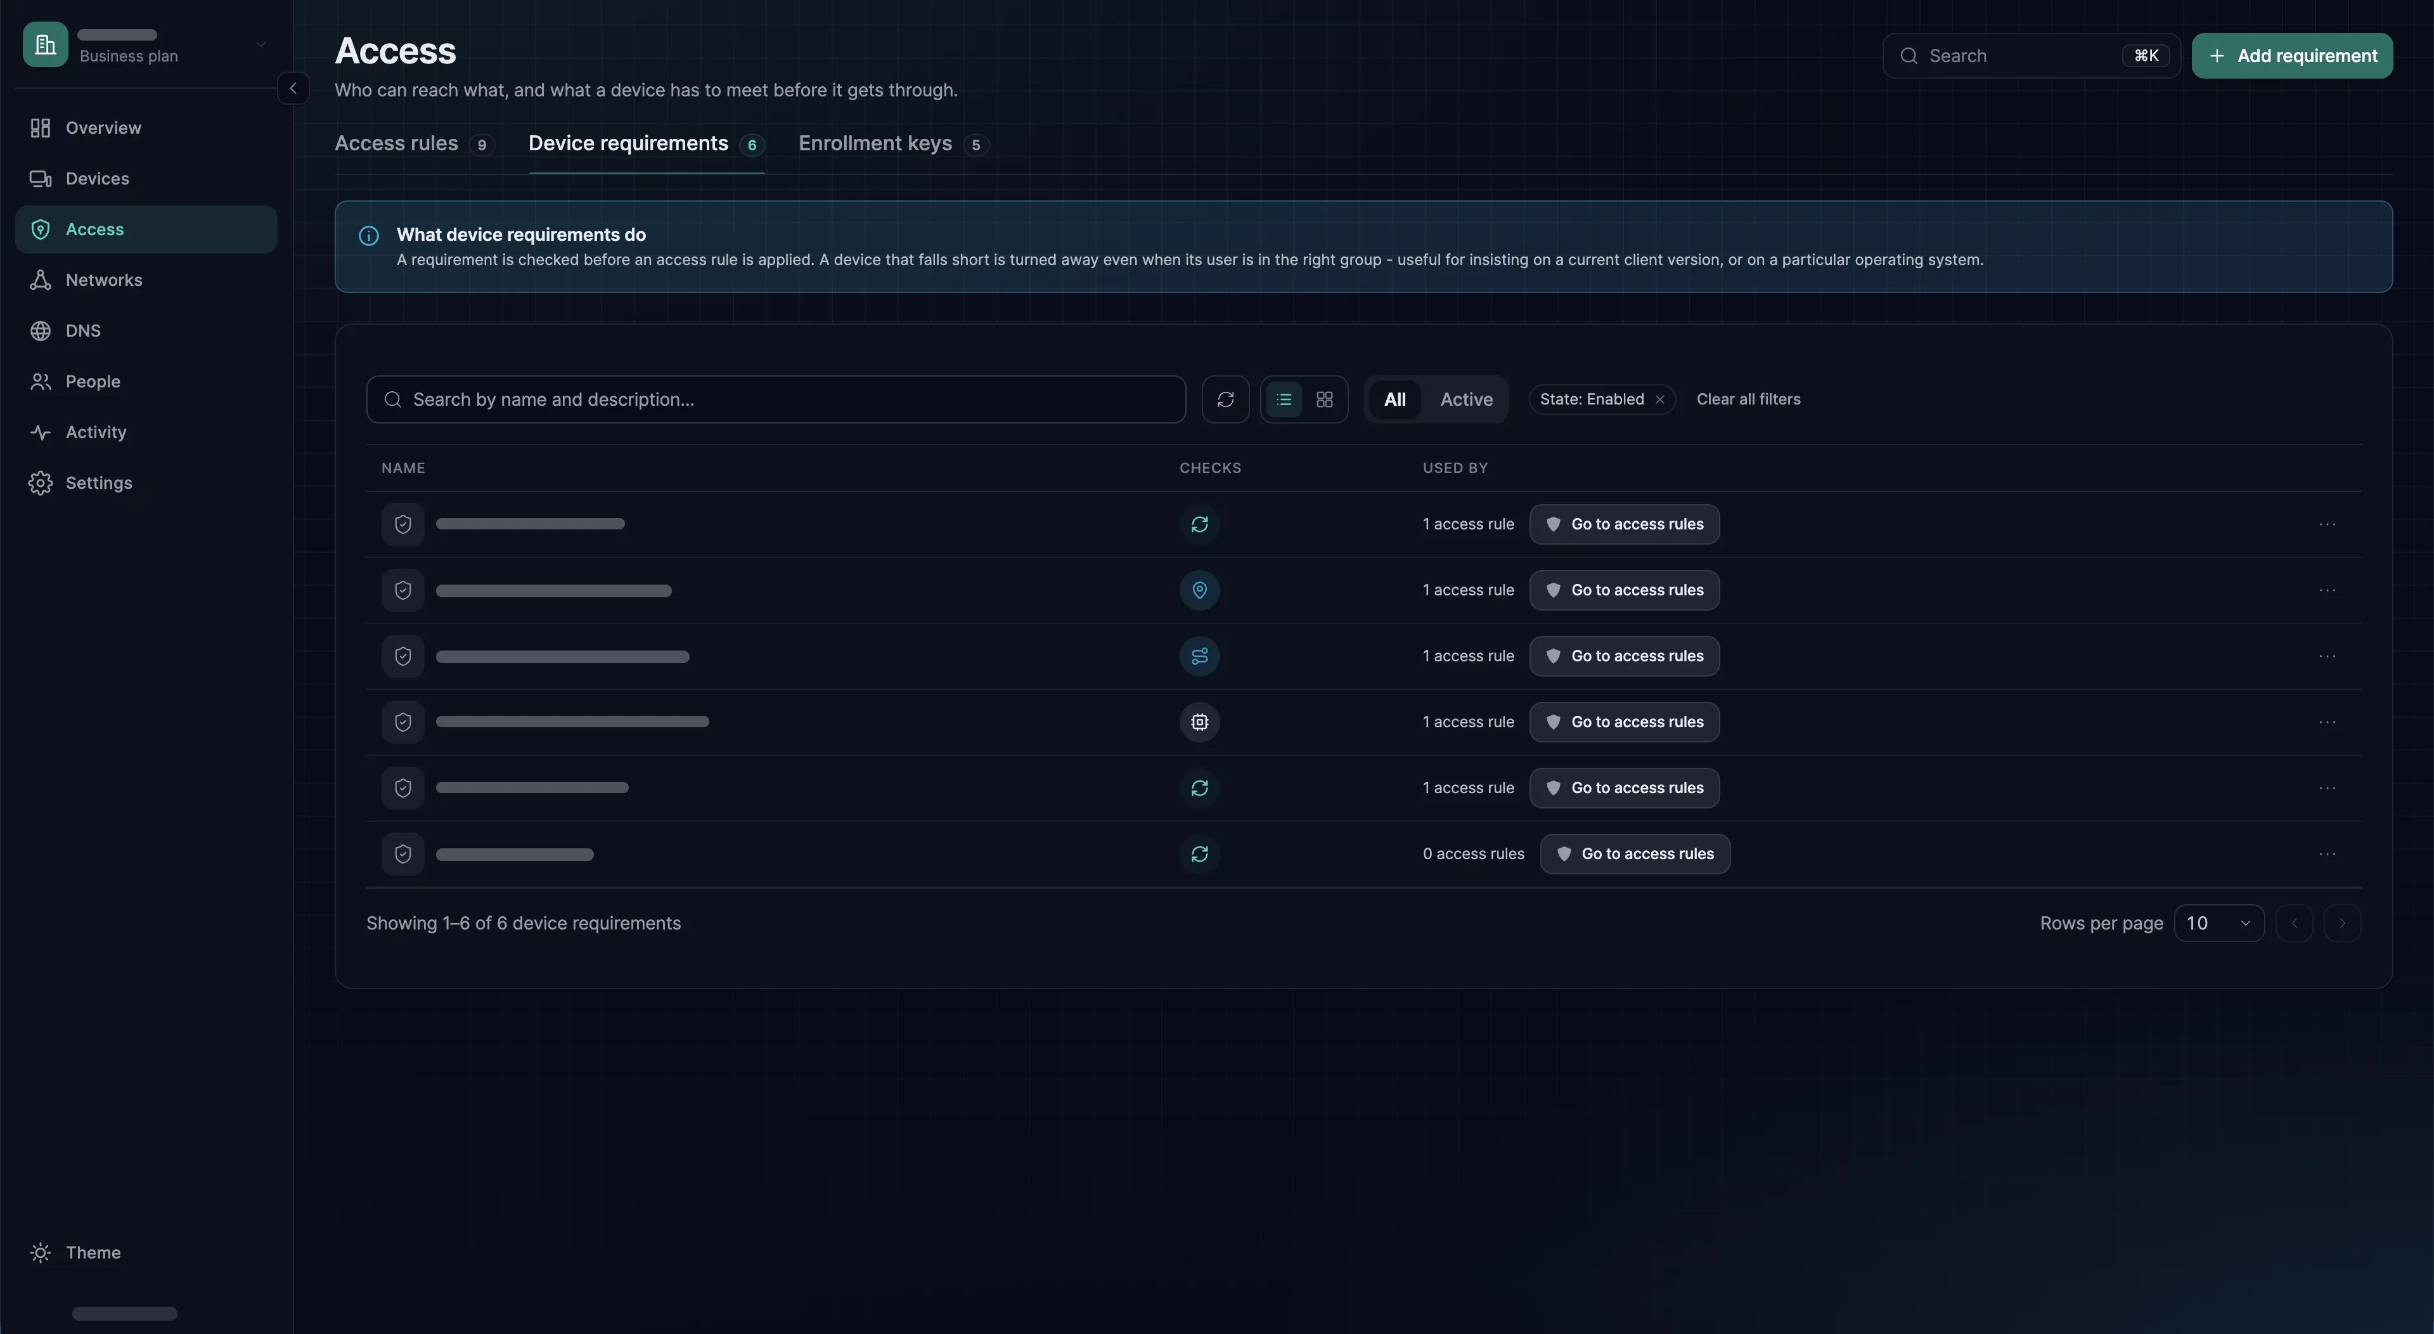Viewport: 2434px width, 1334px height.
Task: Go to access rules for first requirement
Action: pos(1624,524)
